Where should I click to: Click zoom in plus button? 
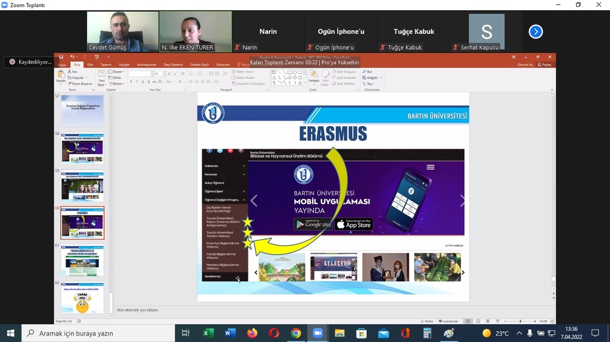click(535, 321)
